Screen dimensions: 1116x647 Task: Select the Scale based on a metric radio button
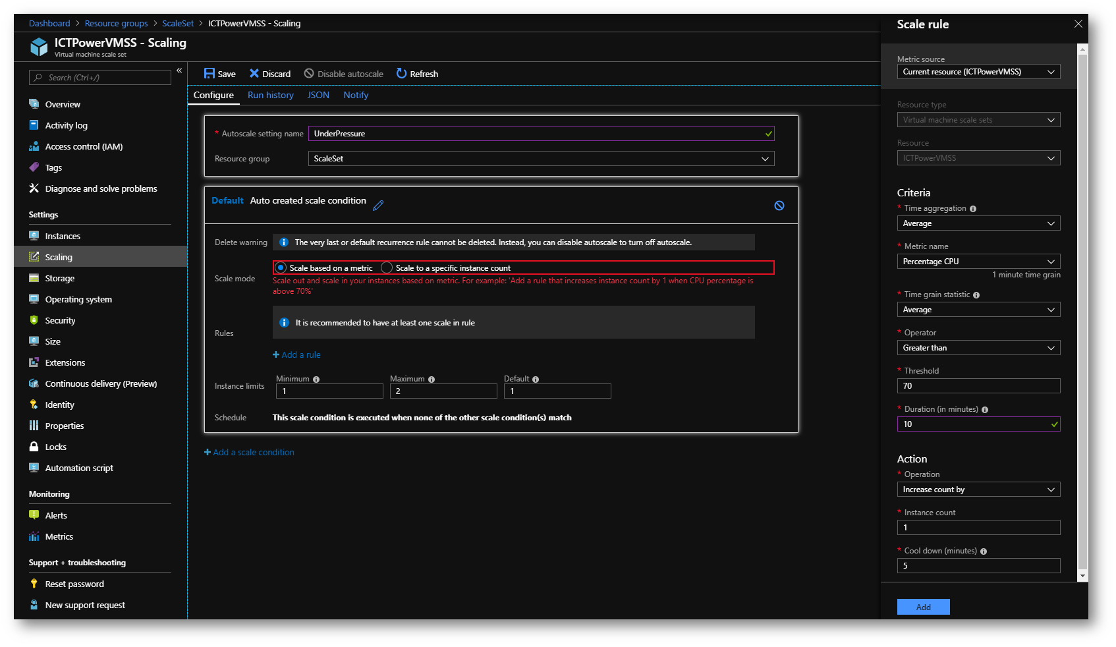click(281, 268)
